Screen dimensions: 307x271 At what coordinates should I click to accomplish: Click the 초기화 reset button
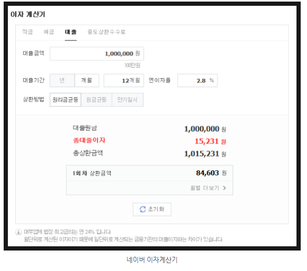(x=152, y=209)
